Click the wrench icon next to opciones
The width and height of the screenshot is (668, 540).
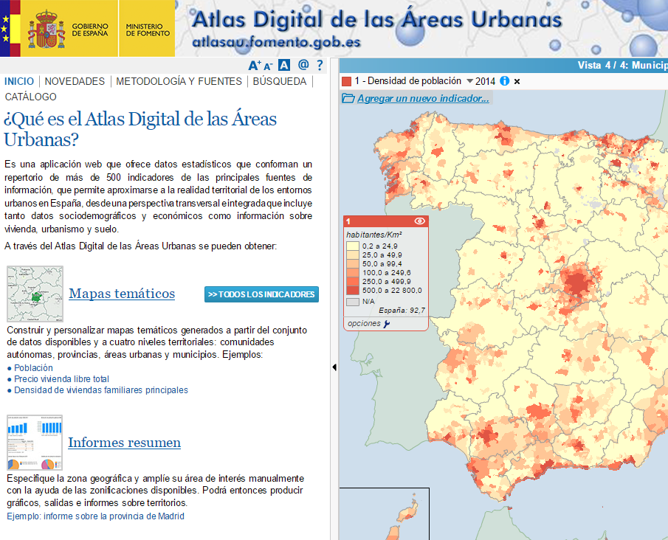point(387,324)
